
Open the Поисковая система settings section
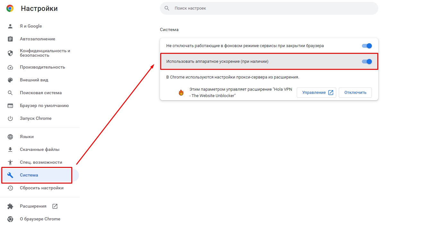point(40,93)
